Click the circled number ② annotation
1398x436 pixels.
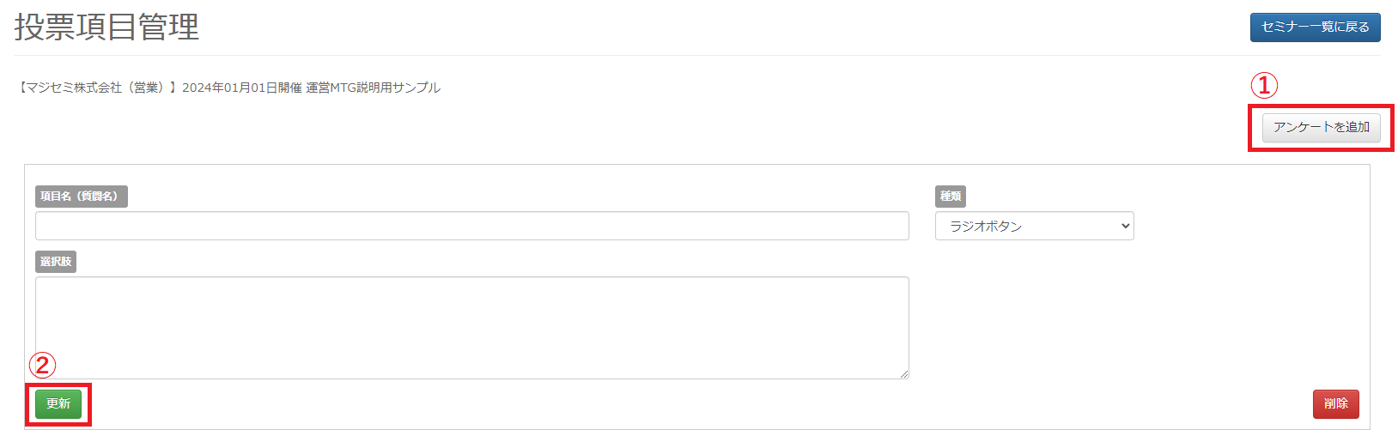click(x=42, y=365)
